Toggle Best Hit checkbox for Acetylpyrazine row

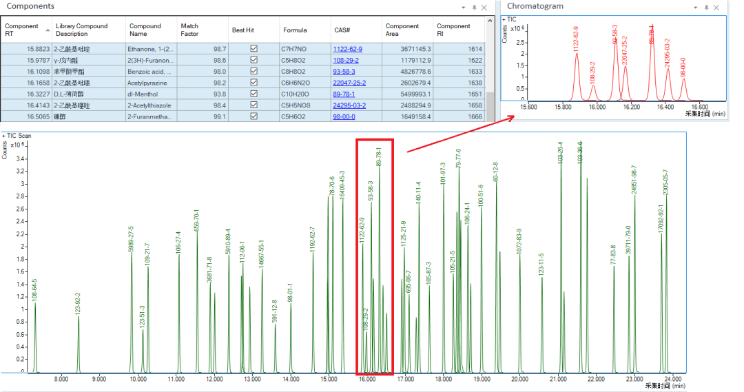254,83
